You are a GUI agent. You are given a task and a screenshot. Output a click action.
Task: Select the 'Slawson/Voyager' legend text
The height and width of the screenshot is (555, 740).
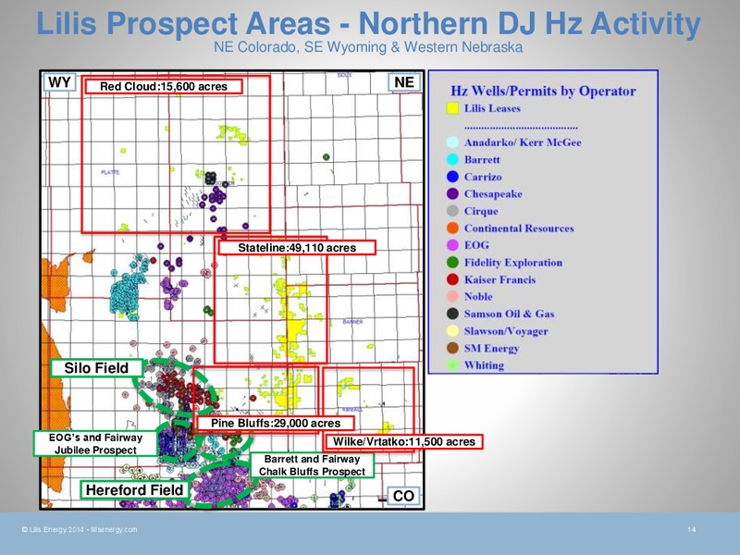click(x=506, y=331)
